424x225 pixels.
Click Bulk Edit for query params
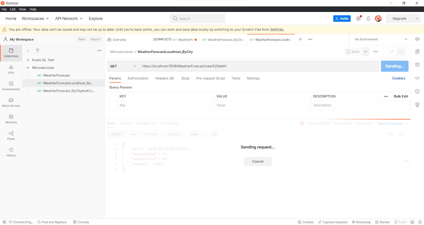pyautogui.click(x=401, y=96)
